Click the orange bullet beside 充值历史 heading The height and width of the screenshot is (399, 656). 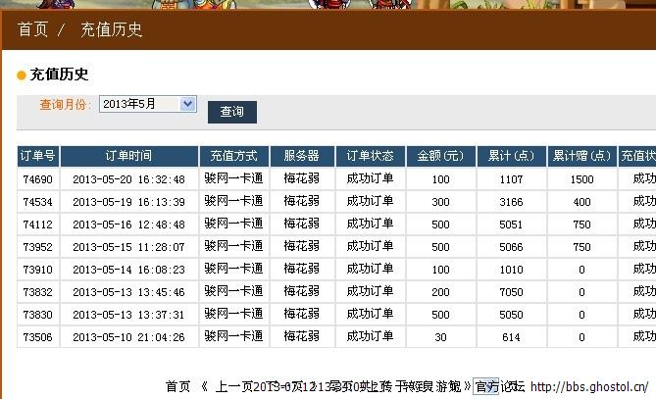22,75
